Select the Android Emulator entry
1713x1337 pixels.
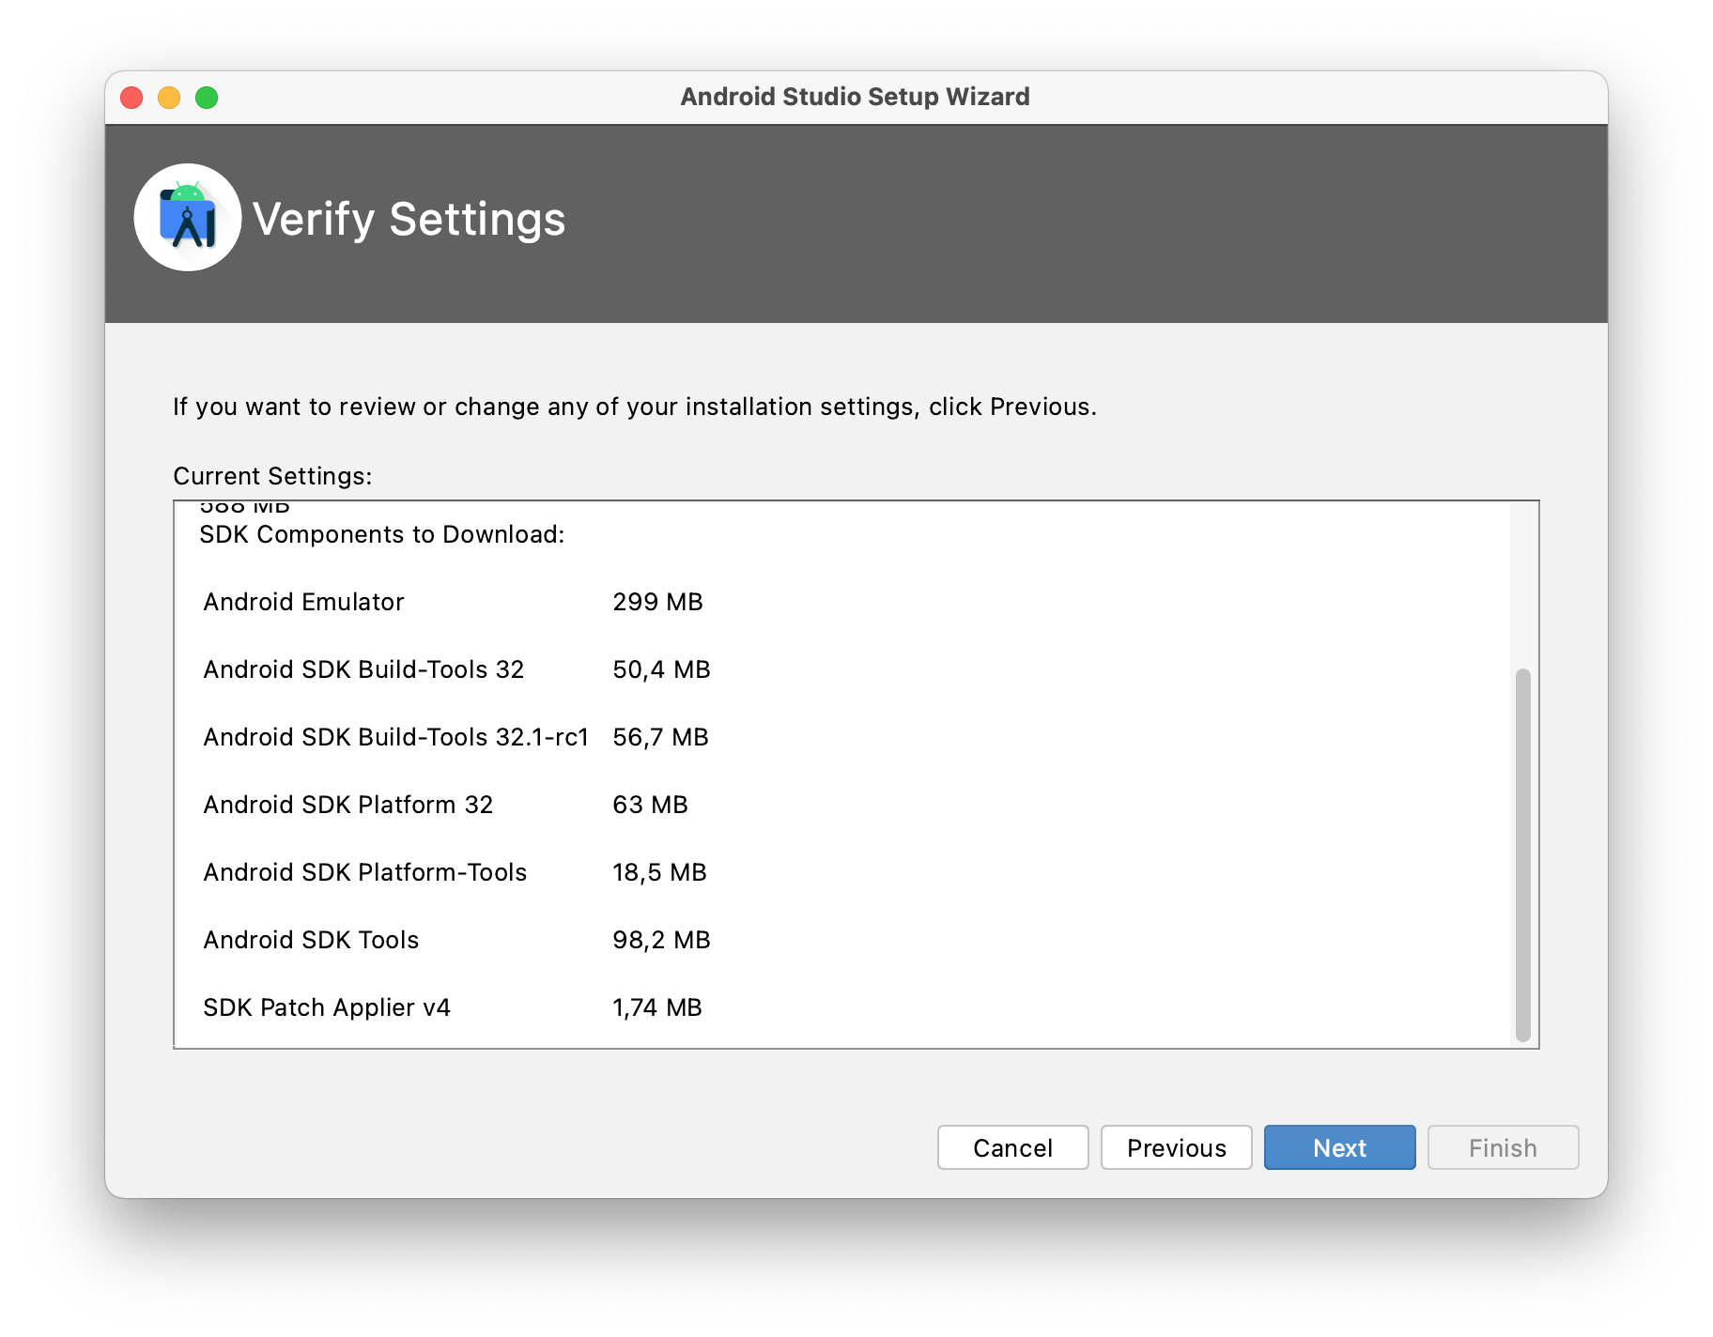tap(303, 602)
